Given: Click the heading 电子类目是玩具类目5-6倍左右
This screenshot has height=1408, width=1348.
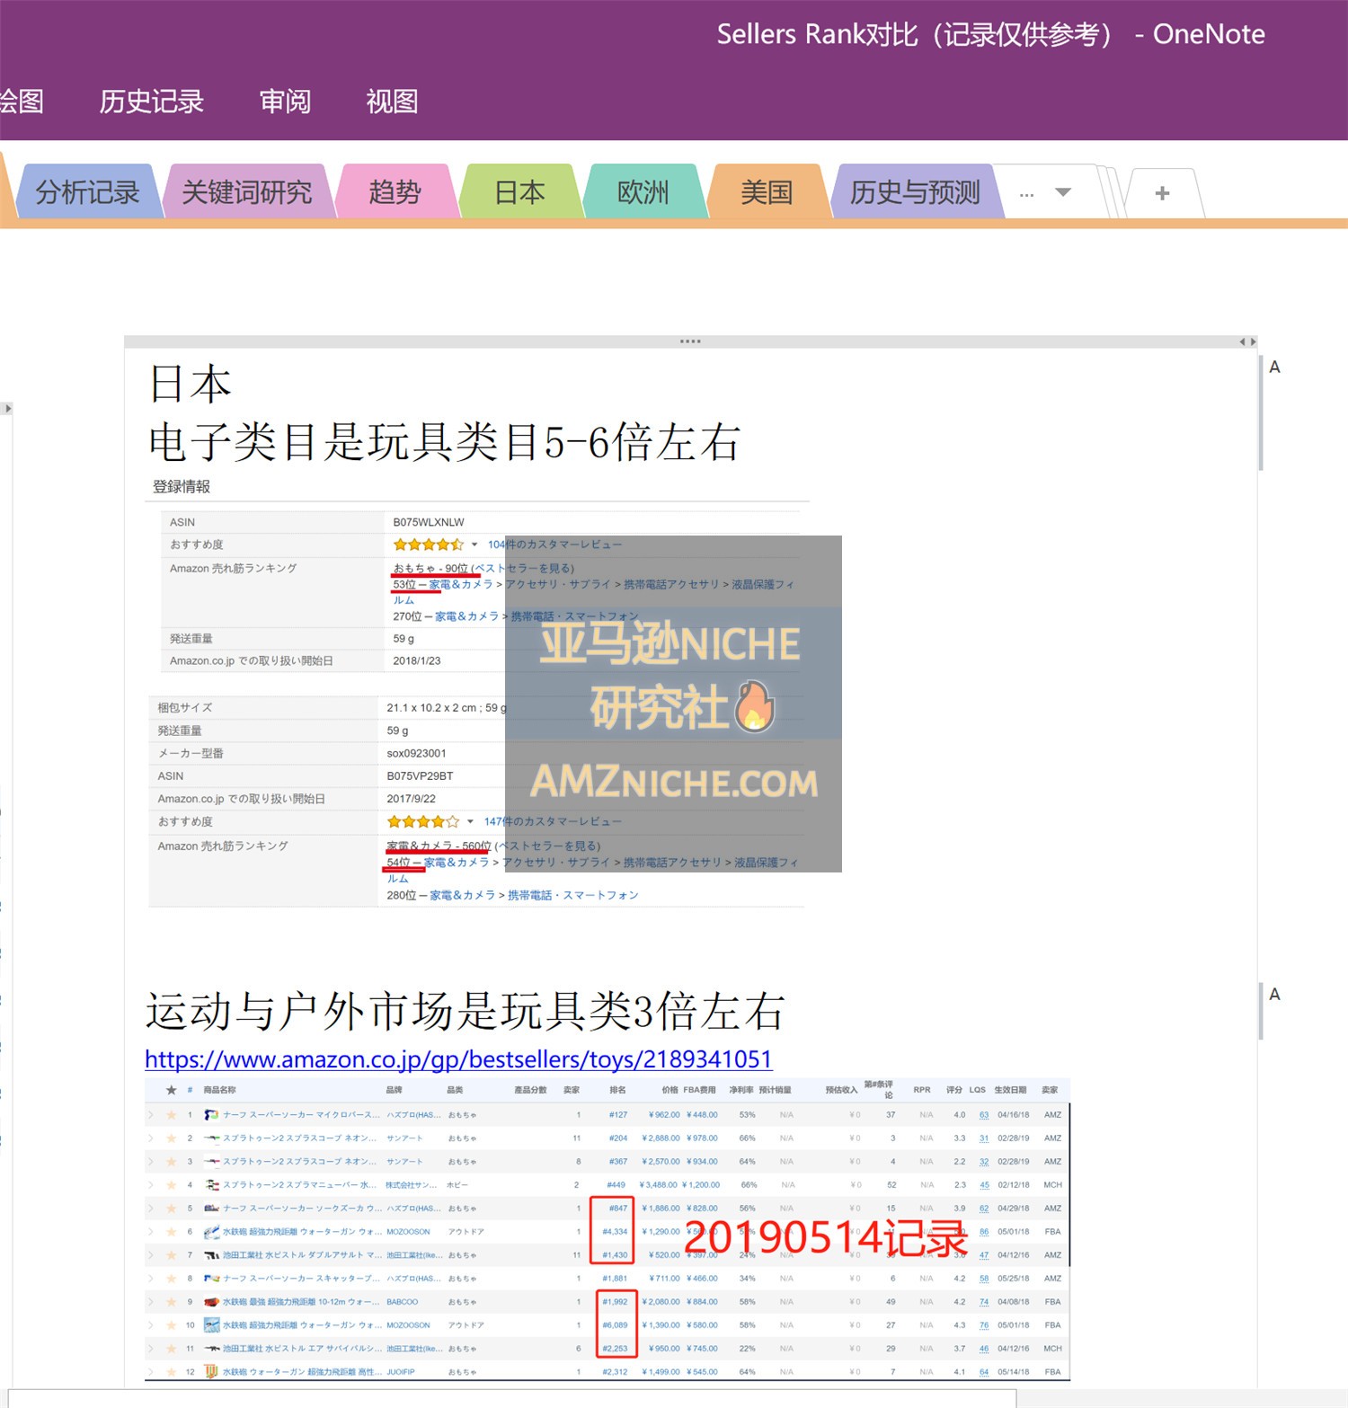Looking at the screenshot, I should click(x=445, y=442).
